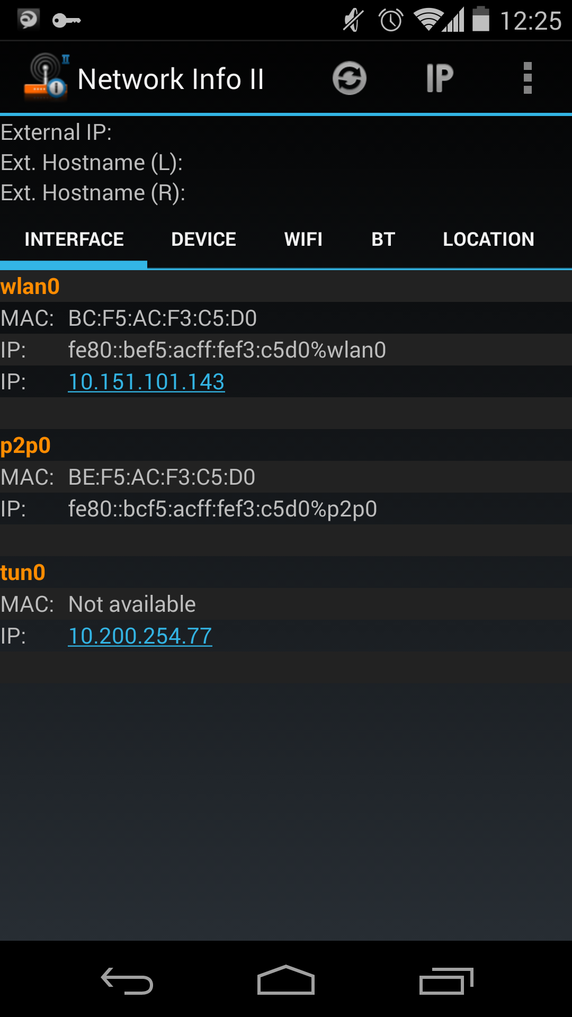Tap the wlan0 interface heading
Screen dimensions: 572x1017
[30, 287]
